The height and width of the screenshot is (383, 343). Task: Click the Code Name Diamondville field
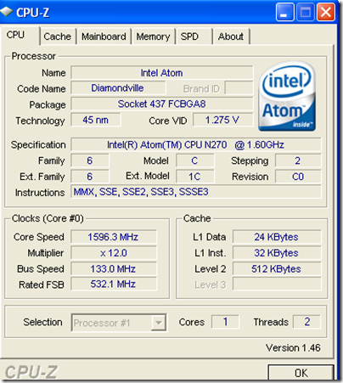point(118,88)
